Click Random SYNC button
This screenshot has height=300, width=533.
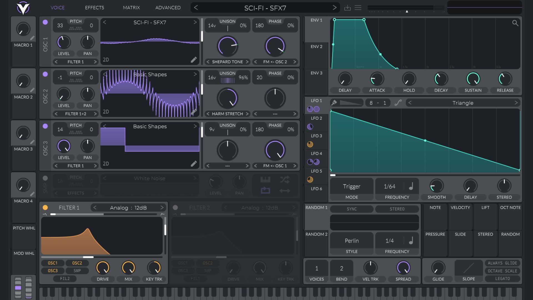[351, 209]
